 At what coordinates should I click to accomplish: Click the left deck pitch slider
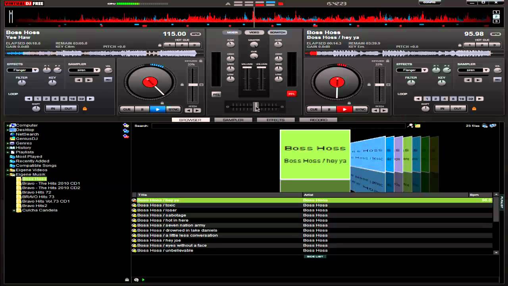(x=193, y=85)
